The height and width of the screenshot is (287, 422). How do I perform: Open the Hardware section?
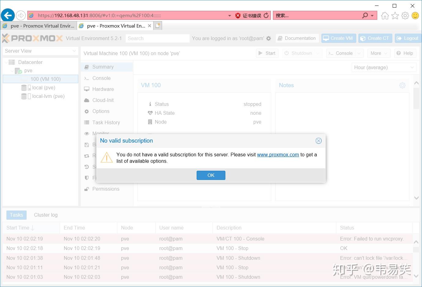(x=107, y=89)
